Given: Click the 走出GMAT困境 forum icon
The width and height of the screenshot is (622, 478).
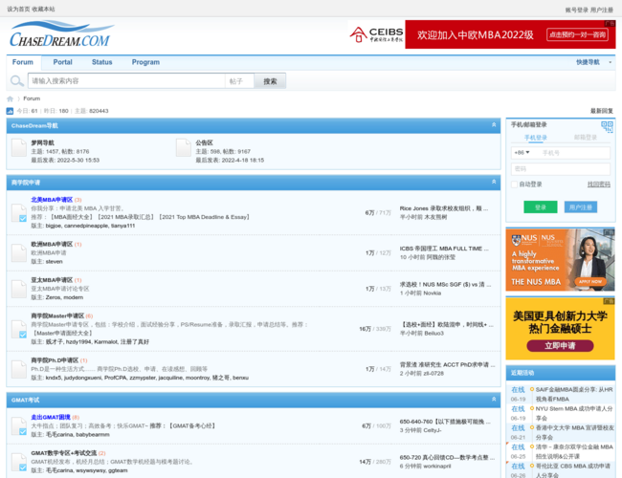Looking at the screenshot, I should coord(19,422).
